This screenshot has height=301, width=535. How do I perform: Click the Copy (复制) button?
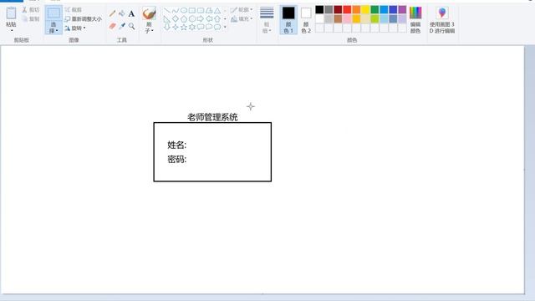click(31, 19)
